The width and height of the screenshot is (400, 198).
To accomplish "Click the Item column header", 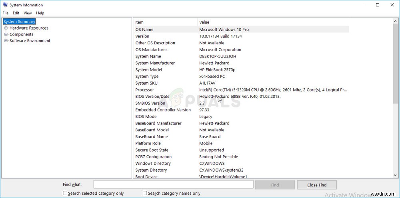I will tap(166, 22).
